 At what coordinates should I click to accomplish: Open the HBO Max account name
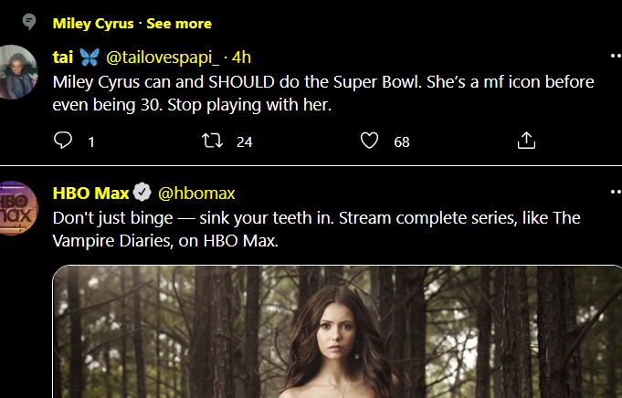click(90, 193)
